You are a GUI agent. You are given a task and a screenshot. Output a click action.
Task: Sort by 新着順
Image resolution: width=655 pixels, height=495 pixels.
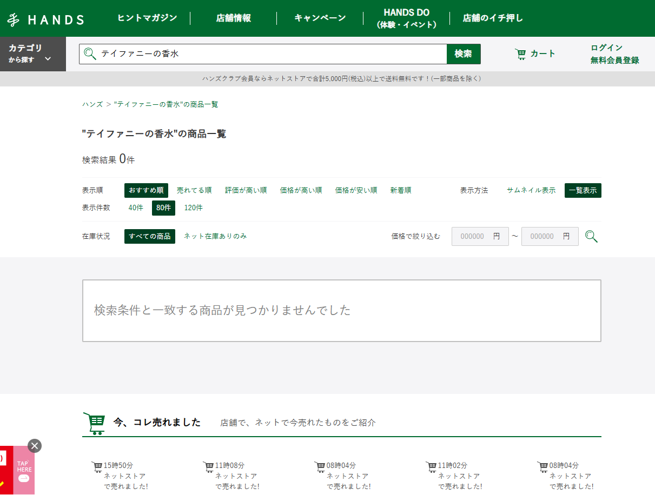coord(401,190)
